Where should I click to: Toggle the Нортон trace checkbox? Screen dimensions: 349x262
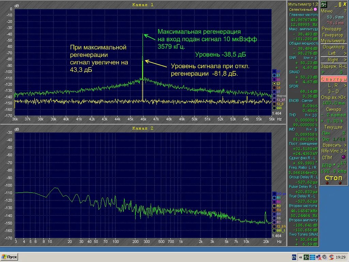[x=274, y=96]
